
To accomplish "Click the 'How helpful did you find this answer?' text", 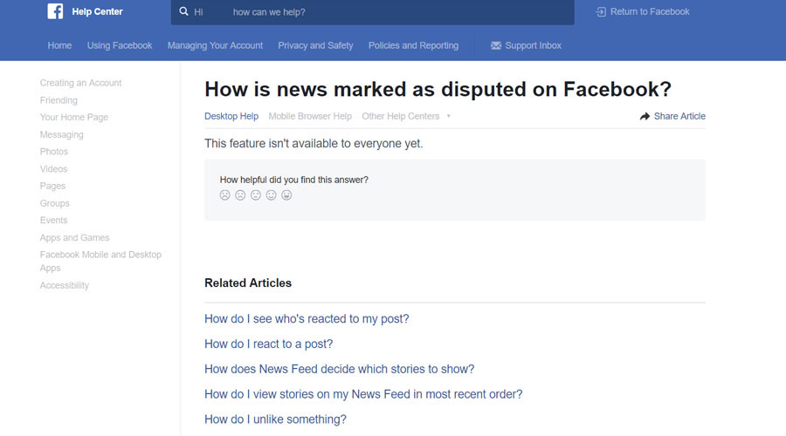I will (294, 180).
